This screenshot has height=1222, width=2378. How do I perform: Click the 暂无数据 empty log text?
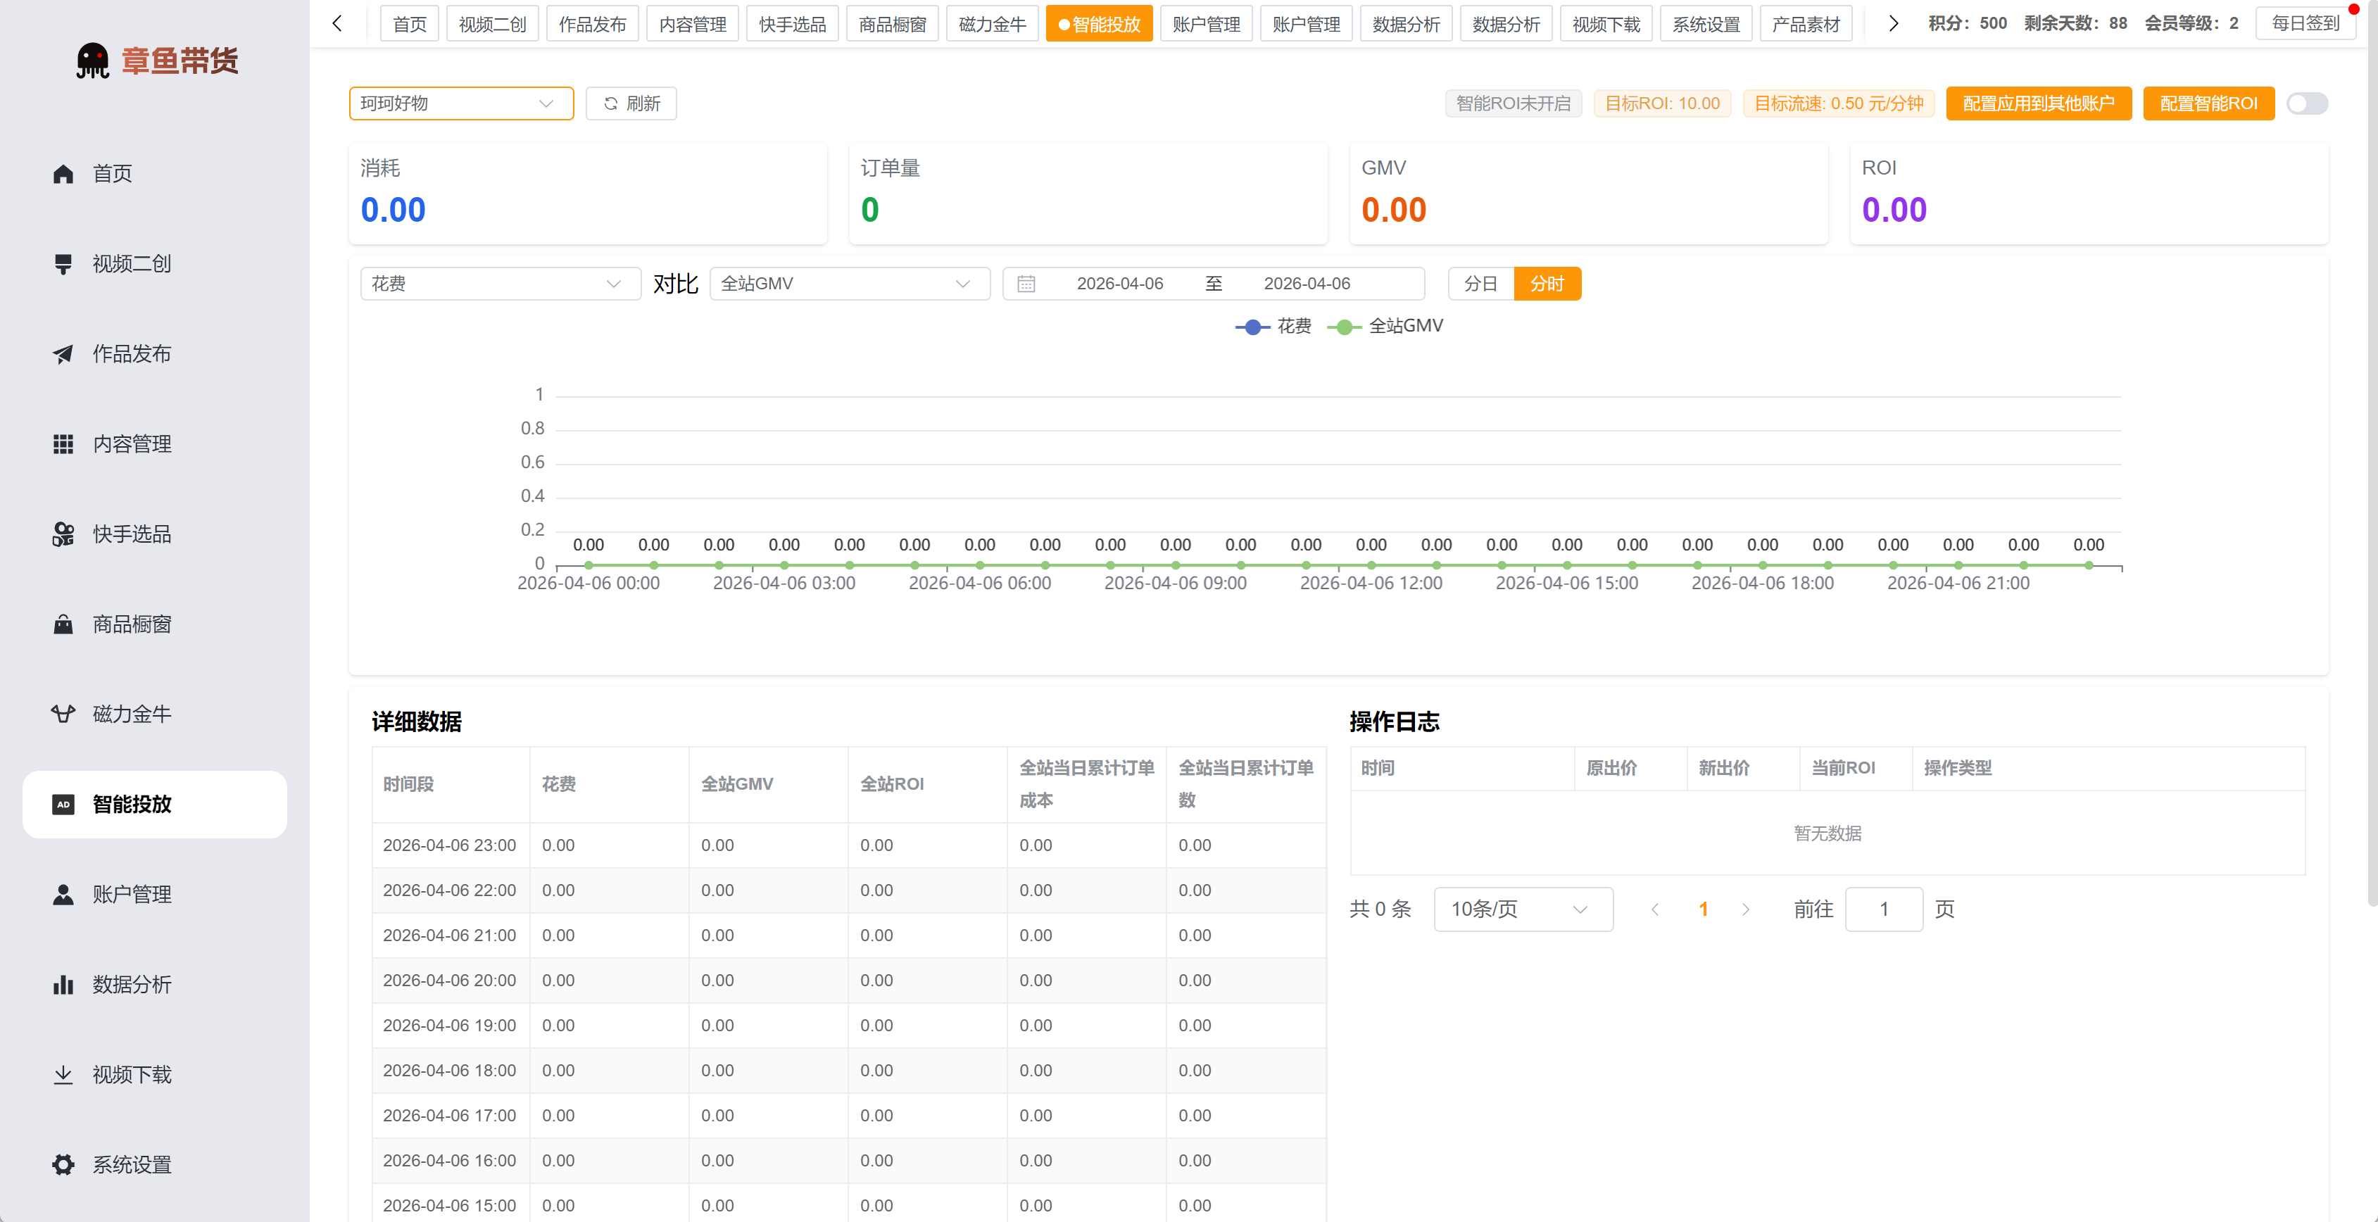coord(1827,833)
